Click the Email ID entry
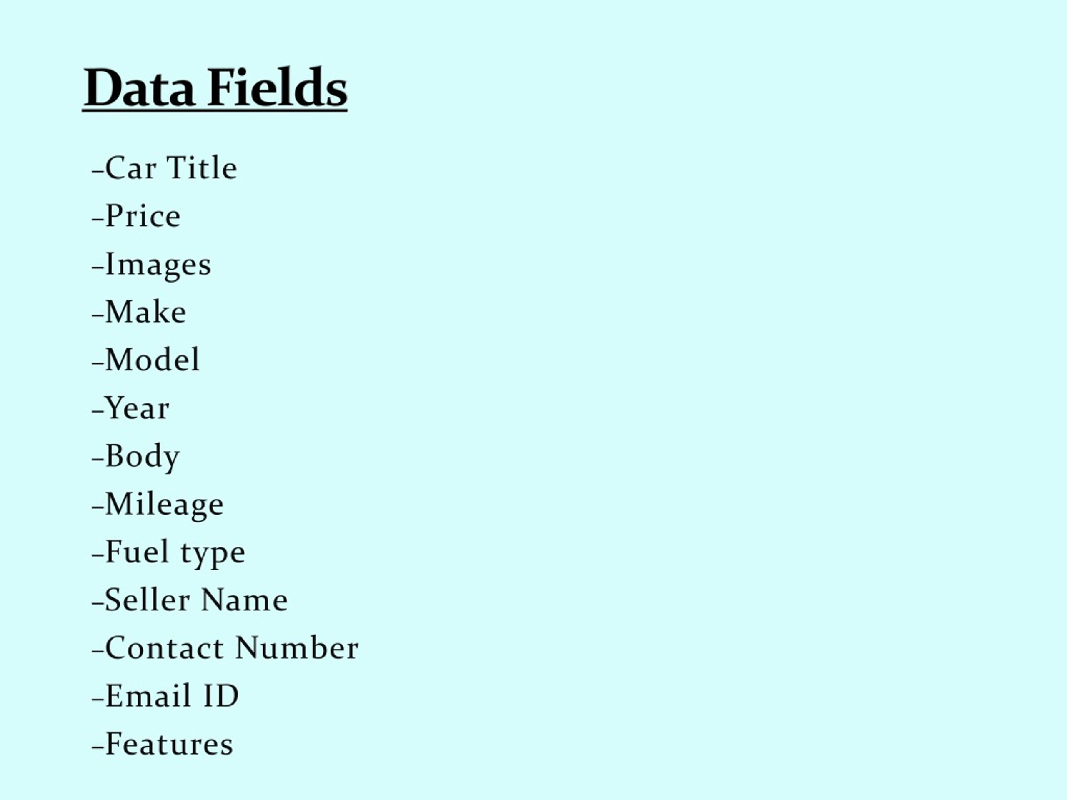Image resolution: width=1067 pixels, height=800 pixels. click(x=165, y=696)
